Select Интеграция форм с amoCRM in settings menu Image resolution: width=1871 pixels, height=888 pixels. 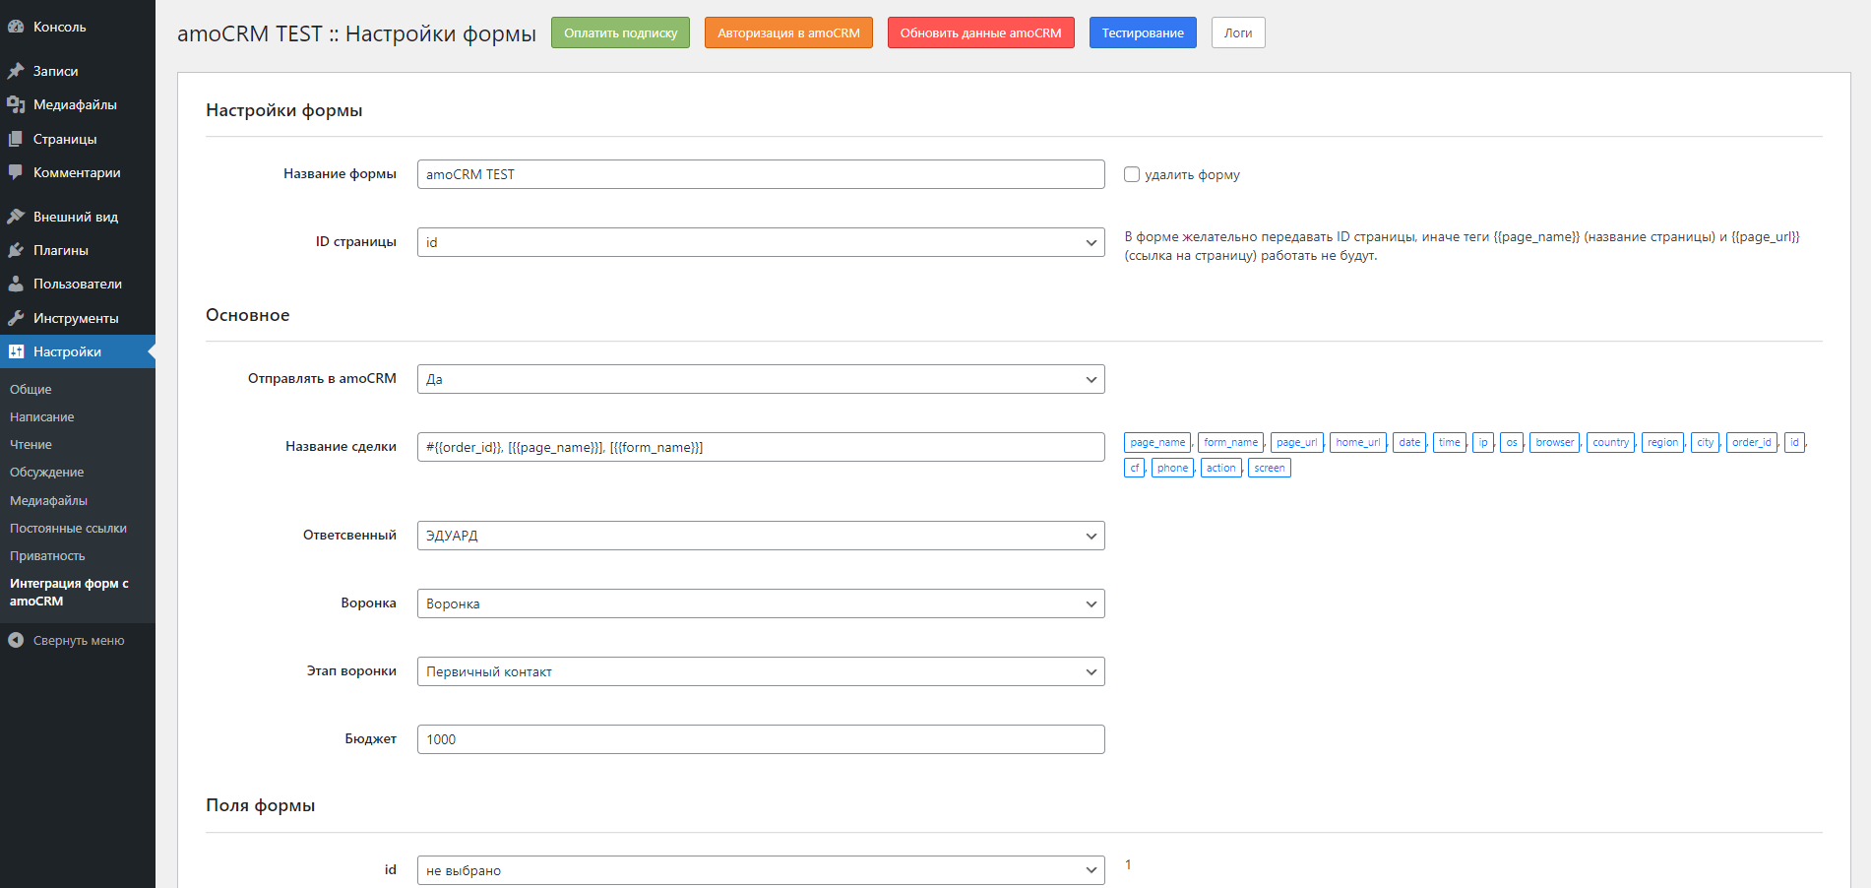coord(68,592)
